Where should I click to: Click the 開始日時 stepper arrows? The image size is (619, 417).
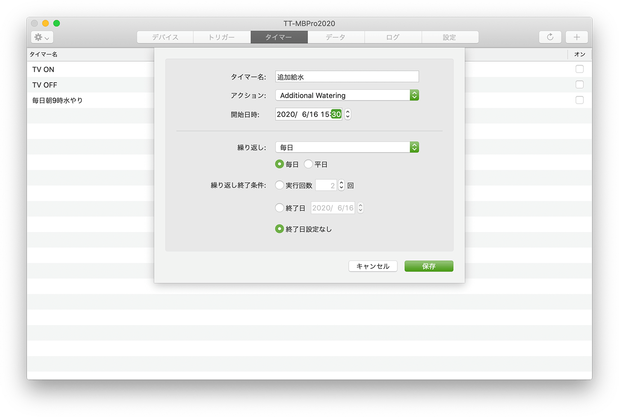point(348,114)
